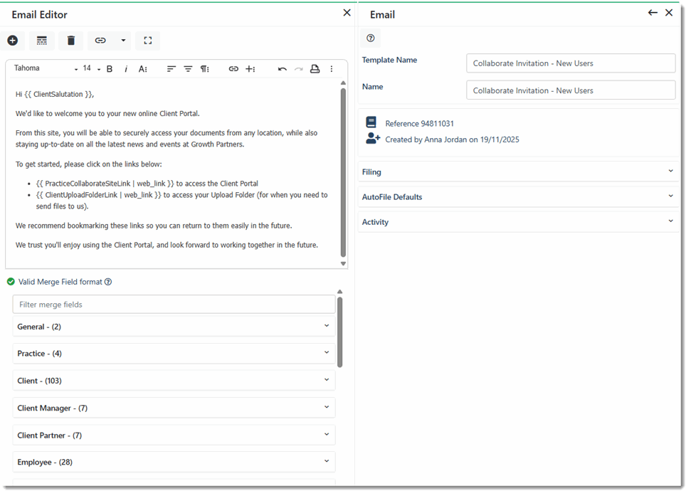
Task: Open the Tahoma font family dropdown
Action: coord(46,68)
